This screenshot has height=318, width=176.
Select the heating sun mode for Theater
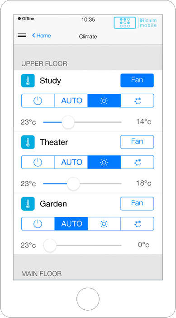coord(104,162)
